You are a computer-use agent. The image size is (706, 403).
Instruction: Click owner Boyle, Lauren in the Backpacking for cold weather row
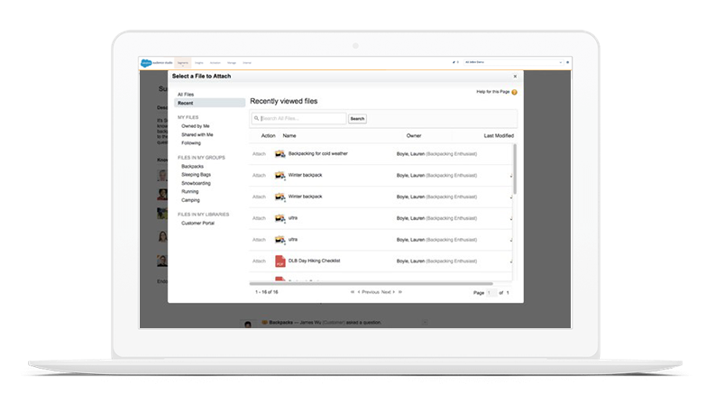(410, 154)
